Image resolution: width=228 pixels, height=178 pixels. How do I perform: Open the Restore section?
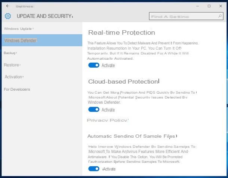tap(12, 65)
